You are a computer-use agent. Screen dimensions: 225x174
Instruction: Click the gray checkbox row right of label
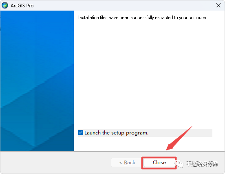[x=180, y=133]
